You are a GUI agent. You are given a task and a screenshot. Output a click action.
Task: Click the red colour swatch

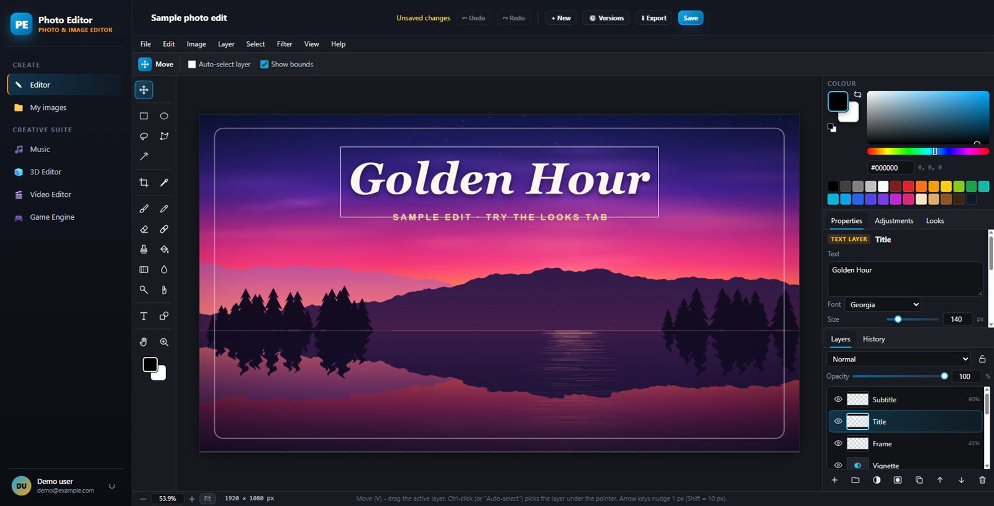(908, 186)
